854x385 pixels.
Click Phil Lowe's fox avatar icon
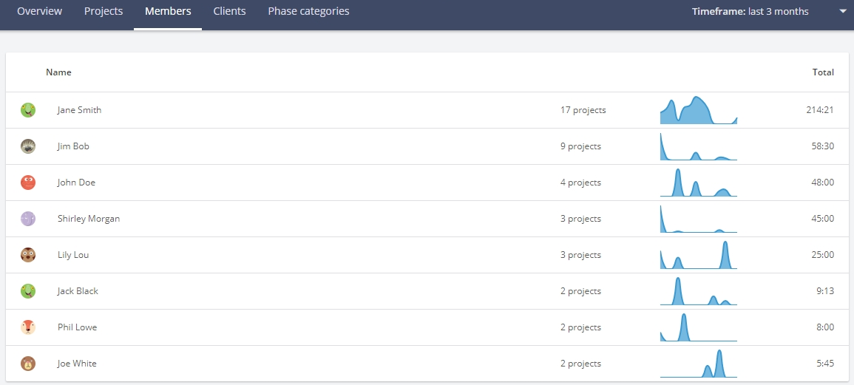pos(28,327)
